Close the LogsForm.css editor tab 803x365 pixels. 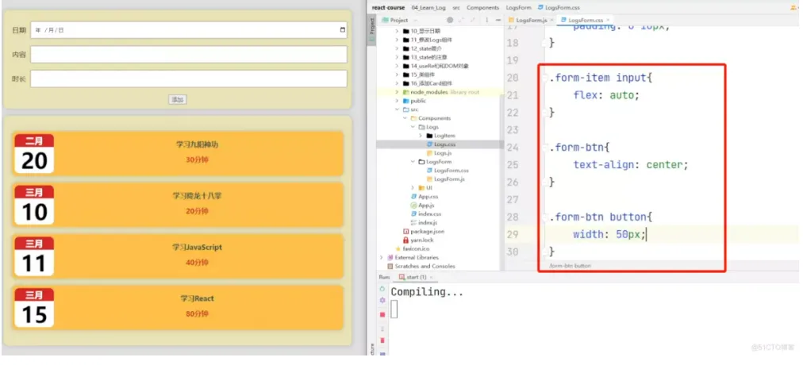pos(607,20)
